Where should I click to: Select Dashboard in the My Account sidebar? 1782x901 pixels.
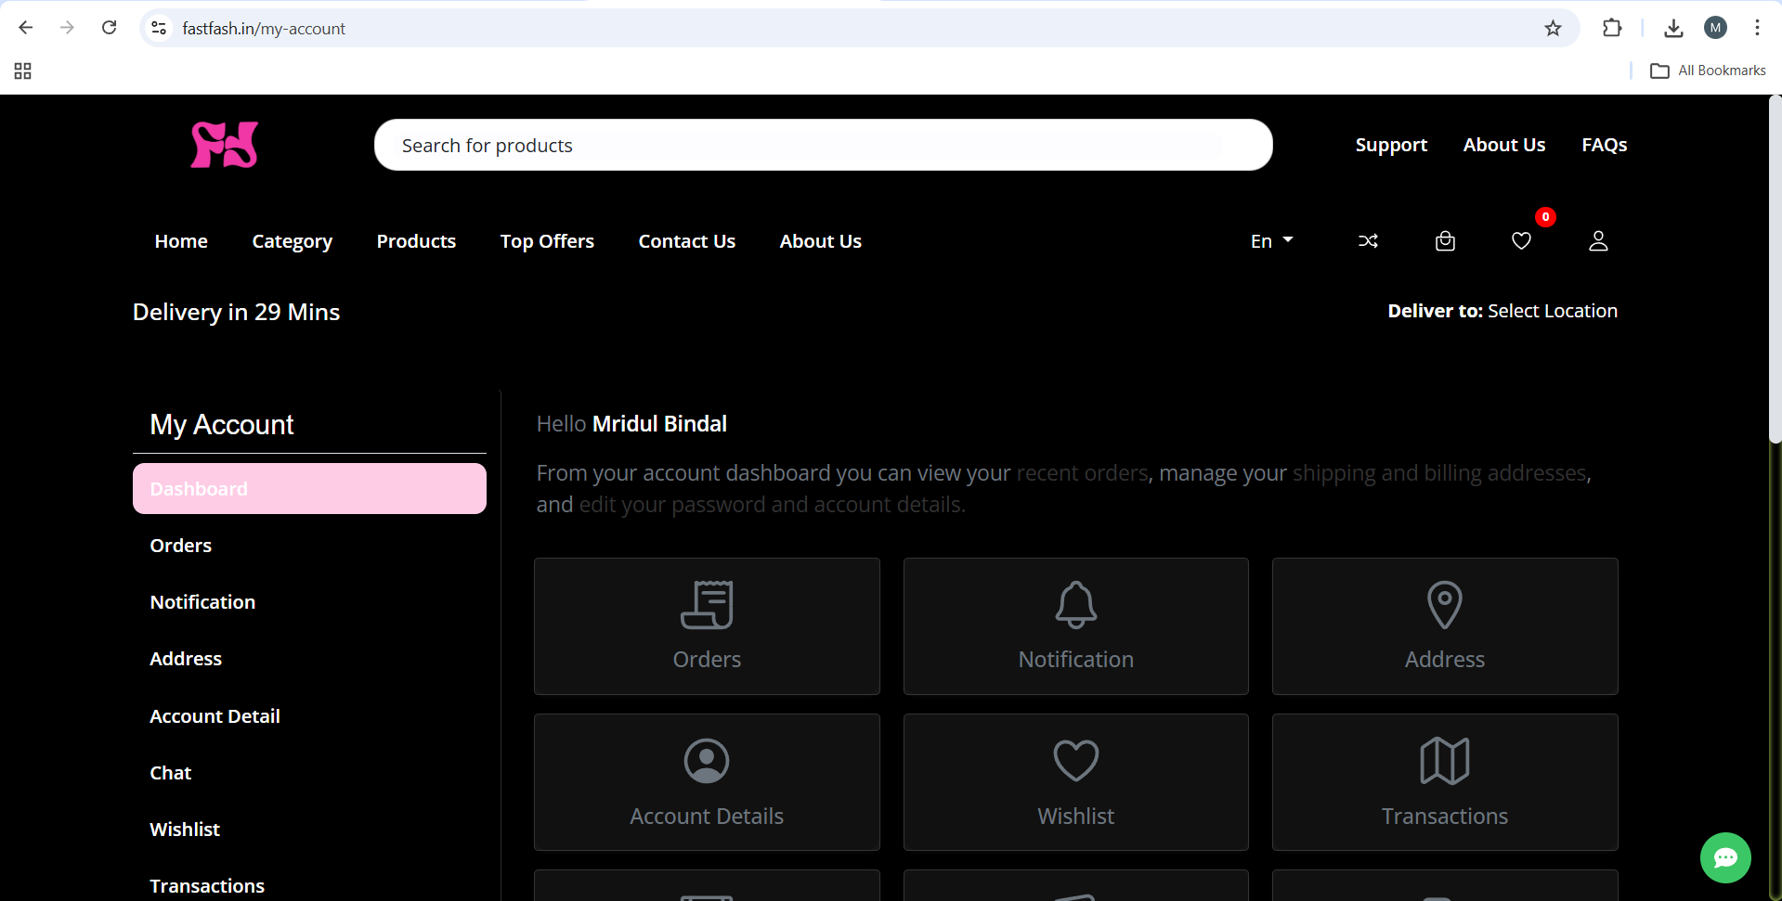point(309,489)
